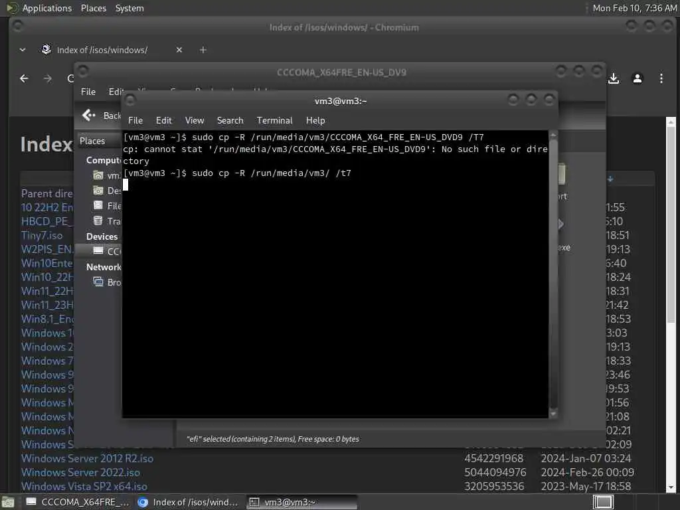
Task: Open Chromium downloads icon
Action: (613, 78)
